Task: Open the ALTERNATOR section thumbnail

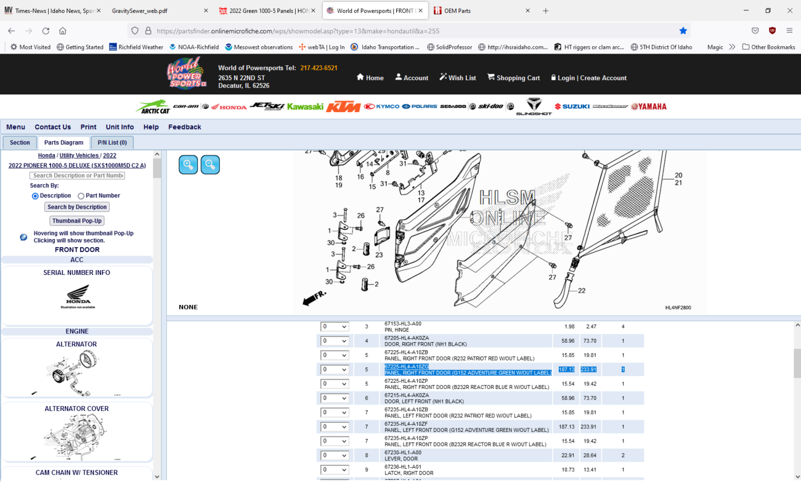Action: [77, 369]
